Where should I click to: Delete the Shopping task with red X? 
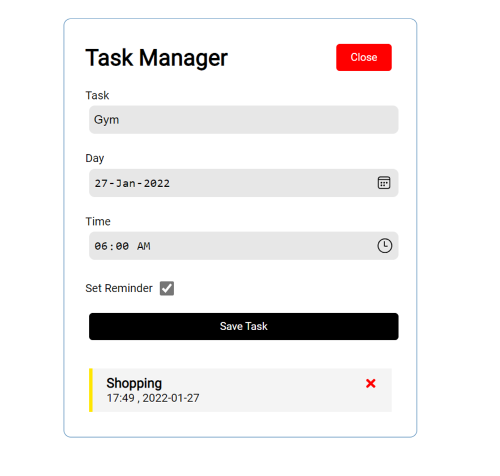click(x=370, y=383)
